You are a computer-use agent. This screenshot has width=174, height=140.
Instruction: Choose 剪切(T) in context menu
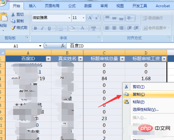click(149, 87)
